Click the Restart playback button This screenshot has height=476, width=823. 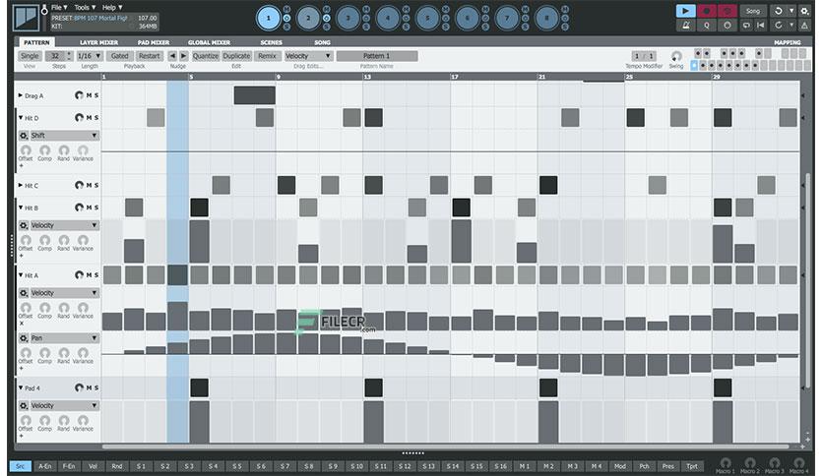click(149, 56)
